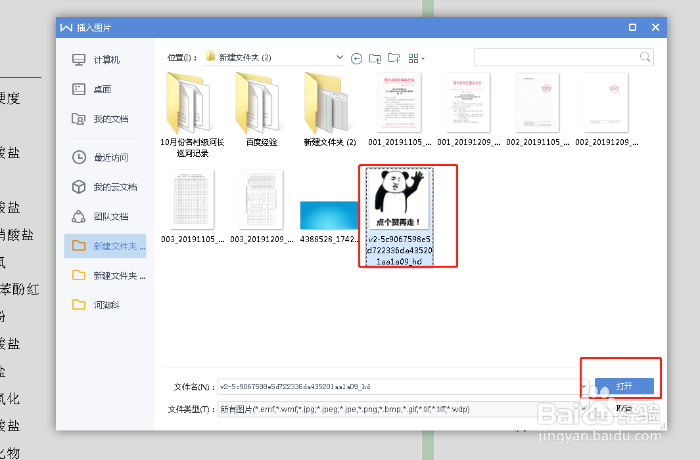Expand the 位置 location dropdown
The image size is (700, 460).
point(339,57)
